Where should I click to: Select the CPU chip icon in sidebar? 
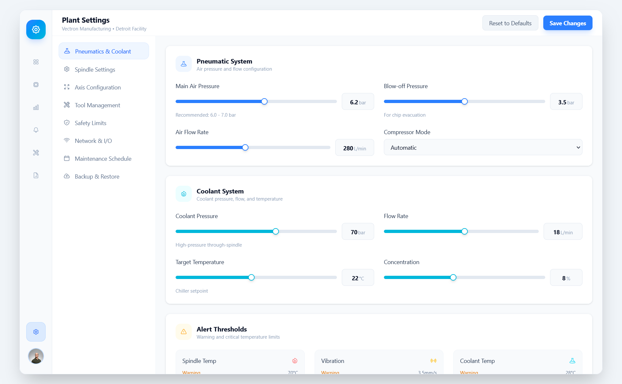tap(36, 85)
